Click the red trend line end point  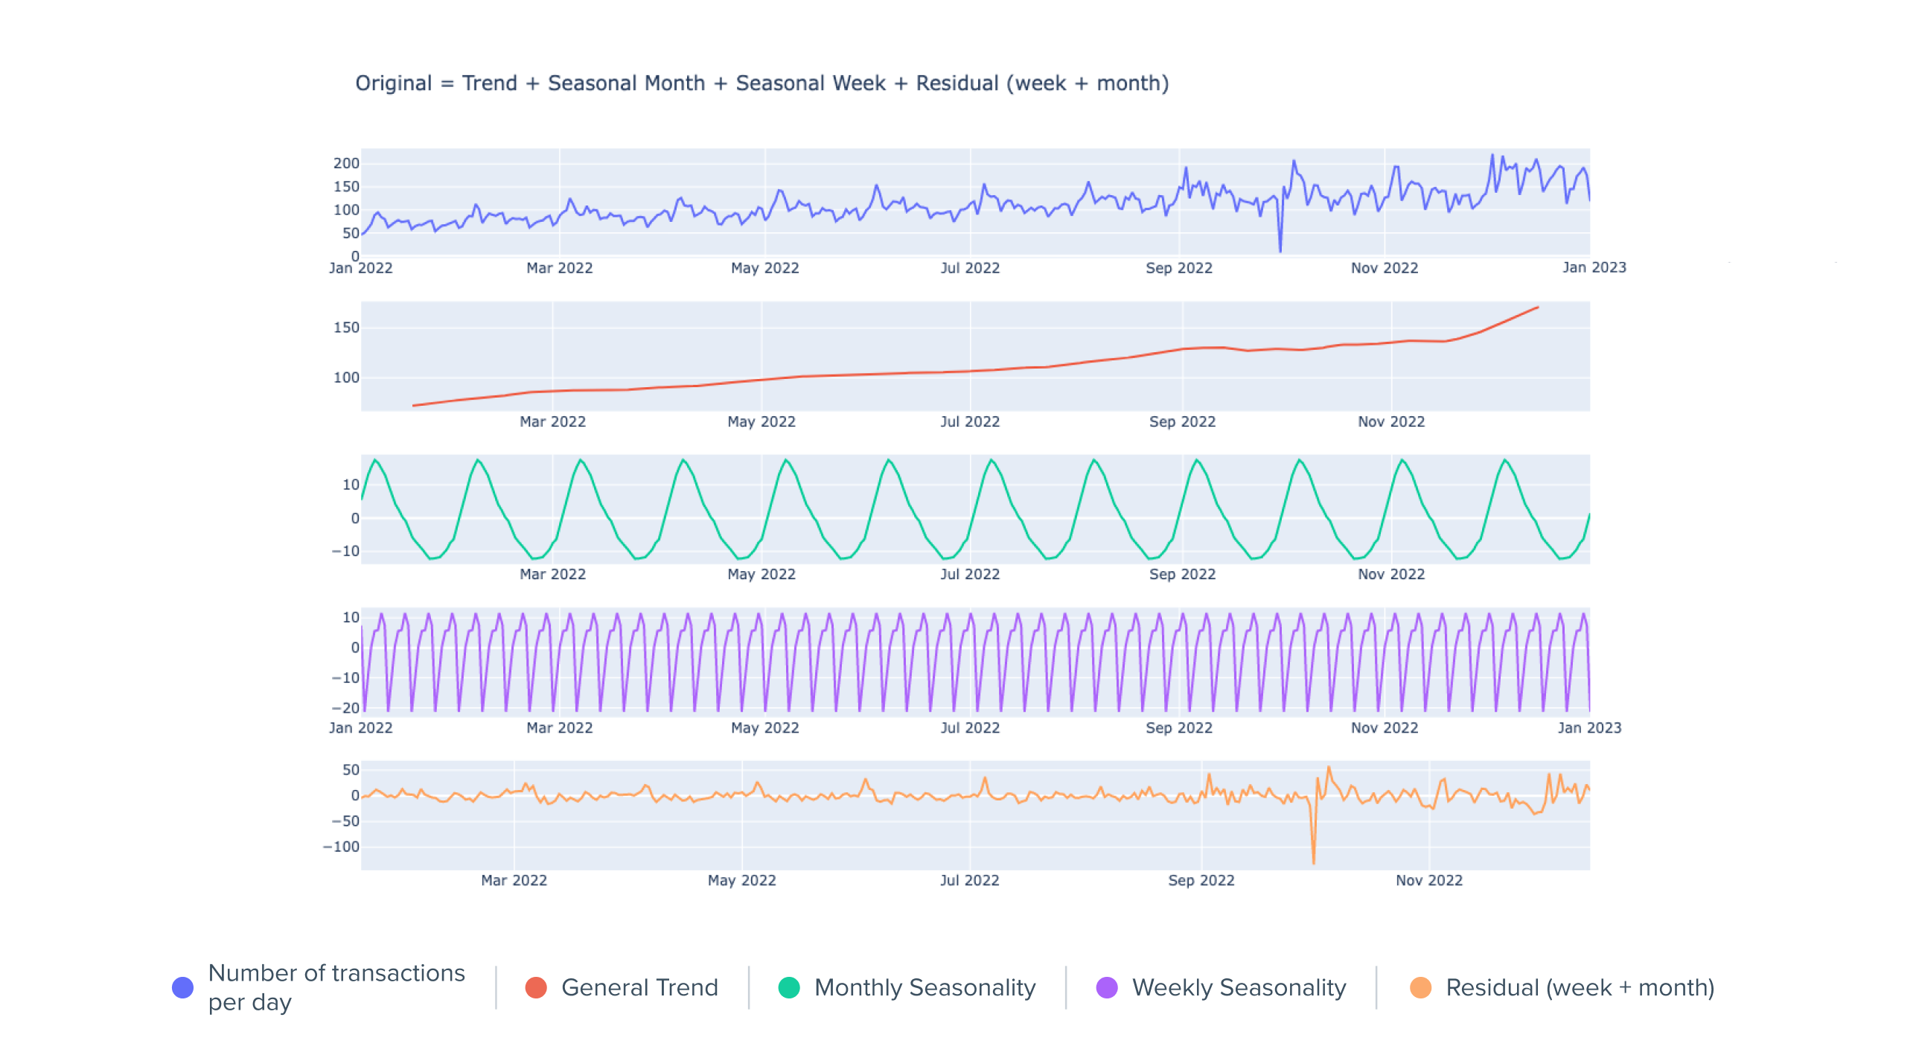tap(1537, 308)
